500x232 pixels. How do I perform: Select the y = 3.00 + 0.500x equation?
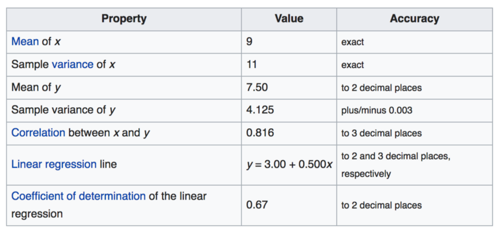tap(289, 164)
